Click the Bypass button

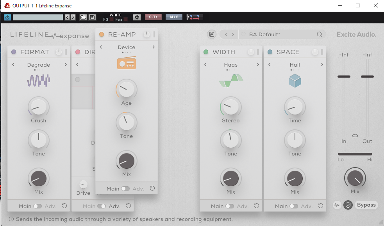click(366, 205)
